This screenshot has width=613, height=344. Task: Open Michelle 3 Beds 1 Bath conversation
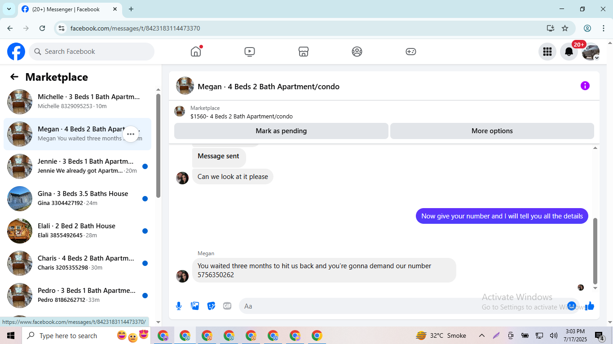coord(77,102)
